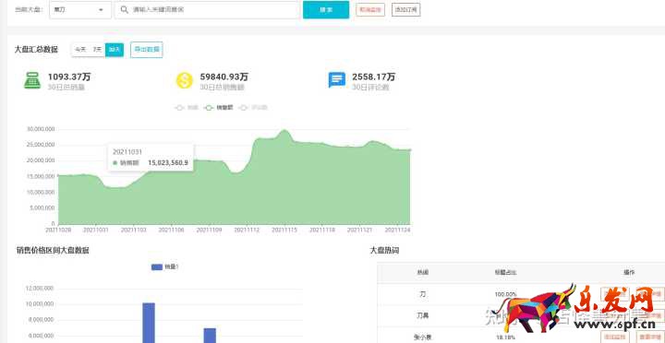Click the 热词 column header

[423, 272]
